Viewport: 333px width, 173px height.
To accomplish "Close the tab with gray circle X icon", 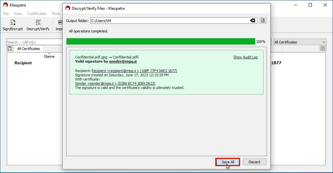I will click(x=323, y=48).
